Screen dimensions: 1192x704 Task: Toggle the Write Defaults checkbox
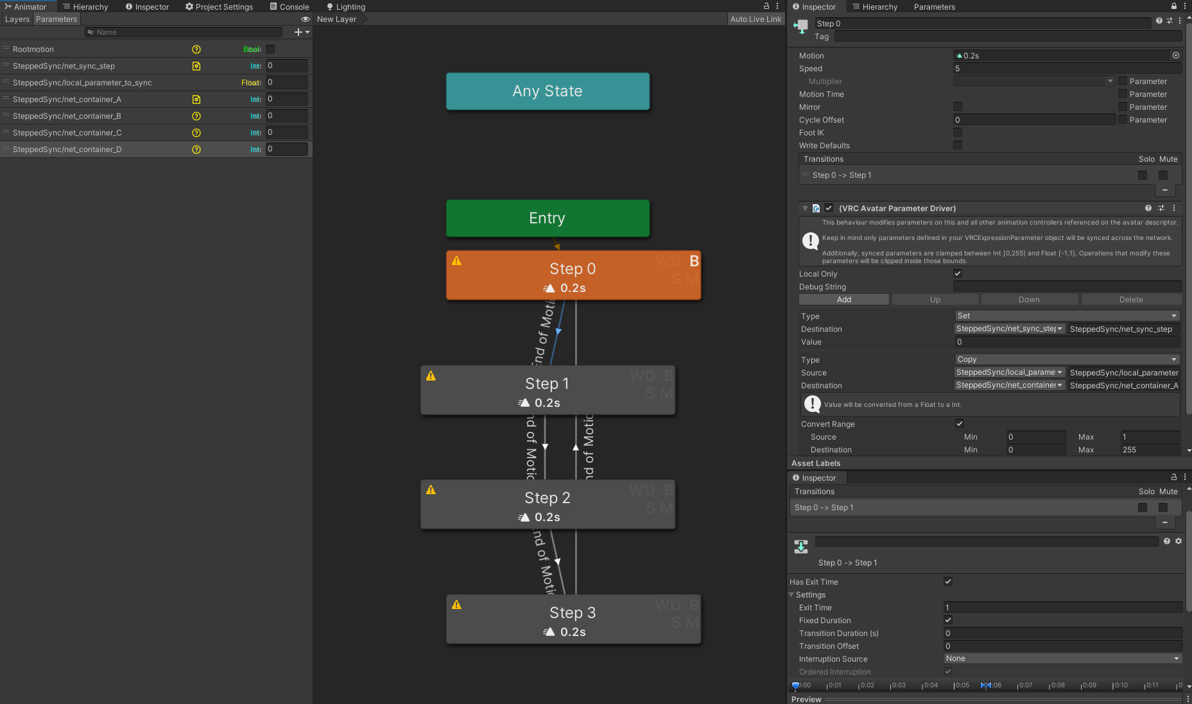[958, 145]
